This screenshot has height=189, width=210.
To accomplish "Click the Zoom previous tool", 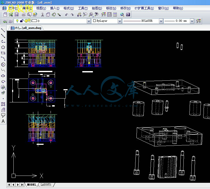I will [x=96, y=14].
